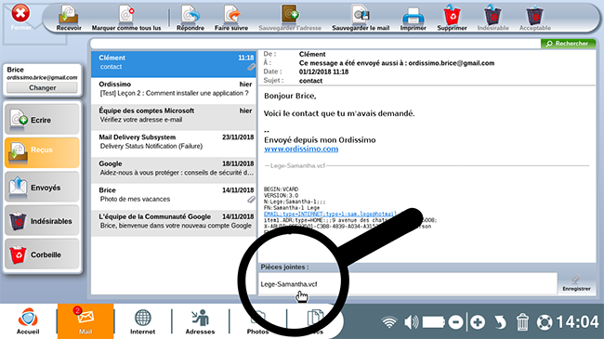Open the Indésirables spam folder
Screen dimensions: 604x339
point(42,221)
